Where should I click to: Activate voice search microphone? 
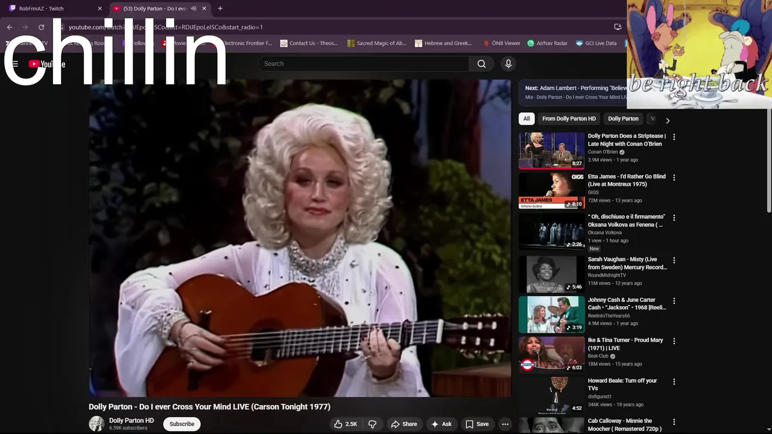coord(508,64)
